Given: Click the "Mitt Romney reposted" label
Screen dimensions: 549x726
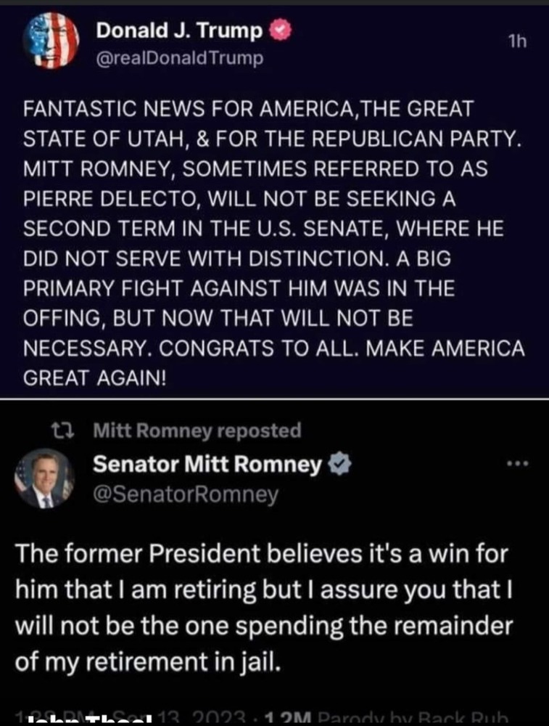Looking at the screenshot, I should [197, 431].
